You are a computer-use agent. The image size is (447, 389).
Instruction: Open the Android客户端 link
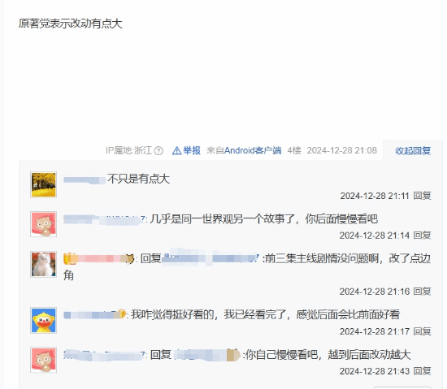pos(253,150)
